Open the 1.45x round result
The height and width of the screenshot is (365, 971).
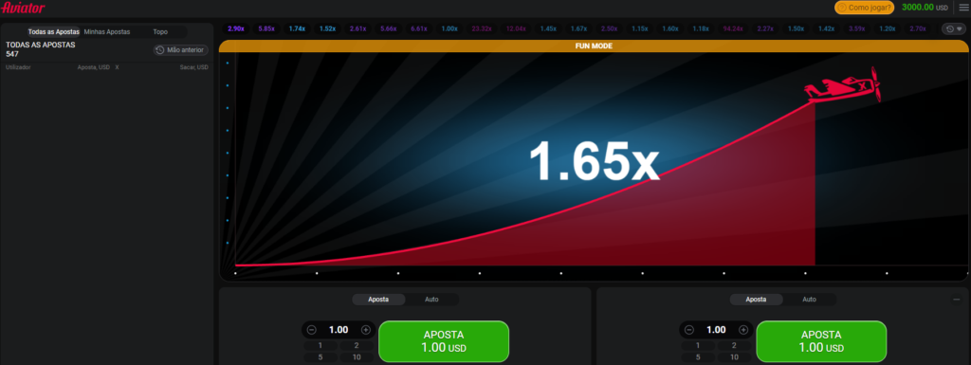pos(548,28)
